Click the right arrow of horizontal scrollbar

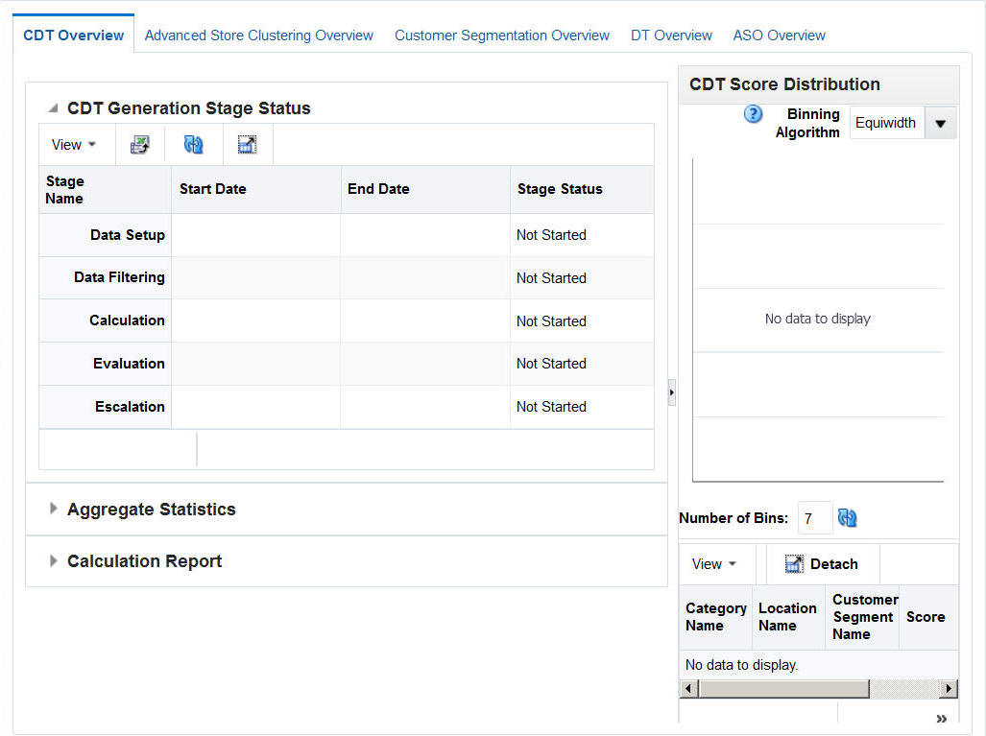(949, 689)
